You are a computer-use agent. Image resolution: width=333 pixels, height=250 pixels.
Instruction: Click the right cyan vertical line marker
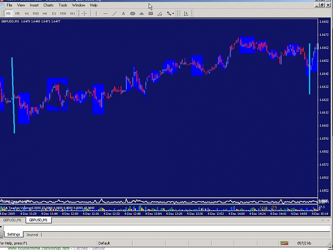click(310, 69)
